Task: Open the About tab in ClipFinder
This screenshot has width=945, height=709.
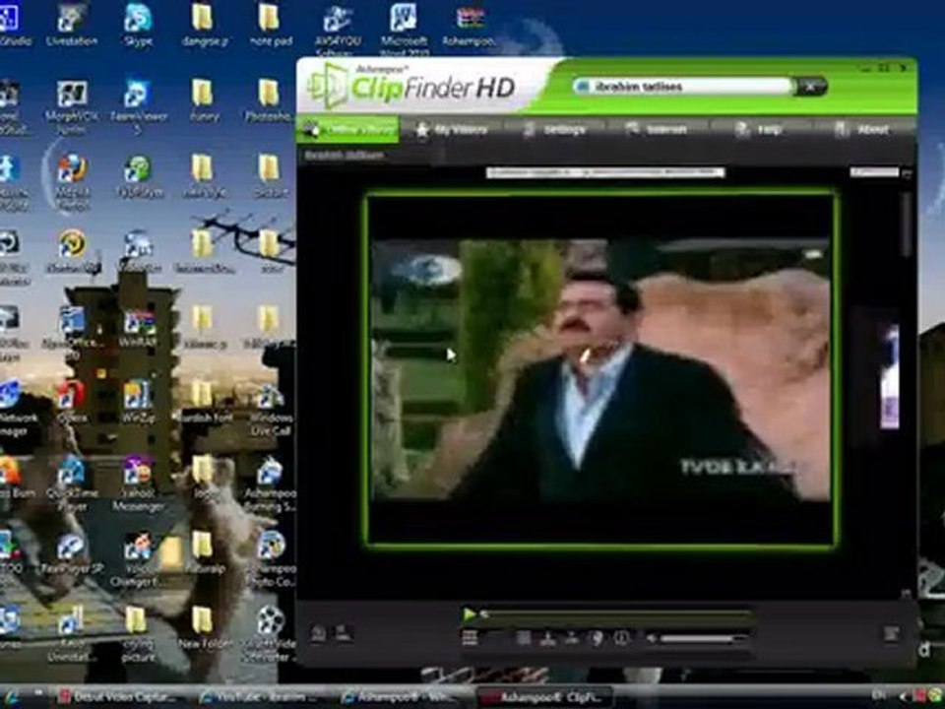Action: (863, 129)
